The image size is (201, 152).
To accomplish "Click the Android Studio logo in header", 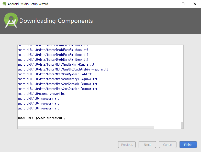I will [x=11, y=20].
